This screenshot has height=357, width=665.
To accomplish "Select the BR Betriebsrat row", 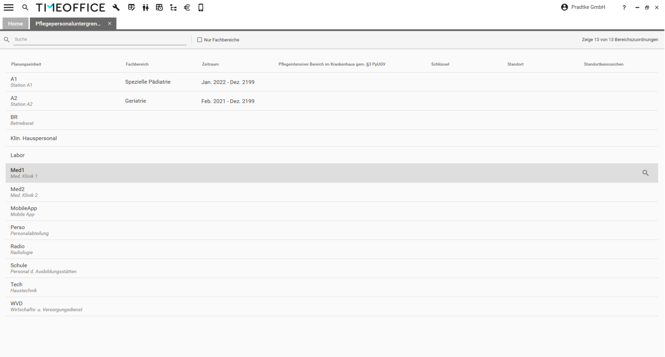I will [332, 120].
